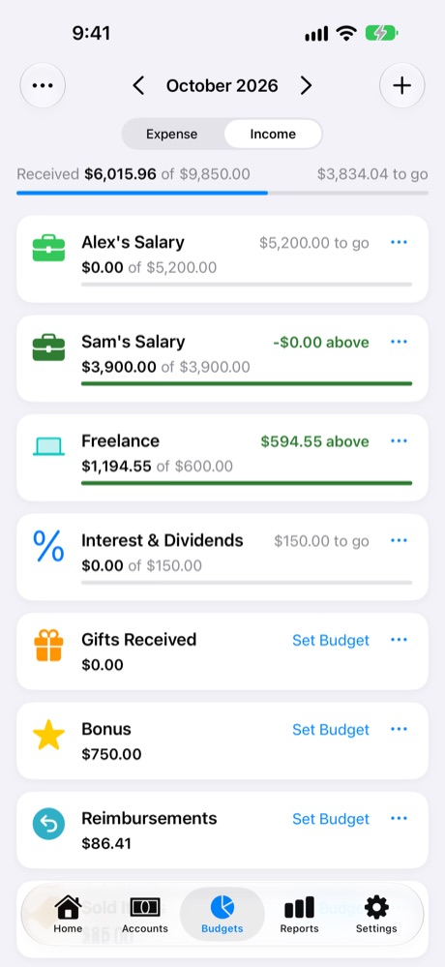Select the Budgets tab
The width and height of the screenshot is (445, 967).
click(x=222, y=914)
